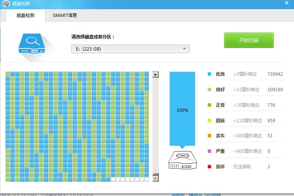This screenshot has width=294, height=196.
Task: Click the 100% blue progress bar
Action: (182, 109)
